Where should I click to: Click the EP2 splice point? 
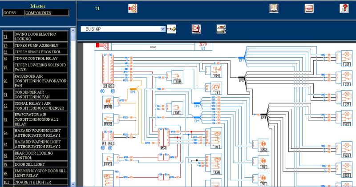pos(241,78)
